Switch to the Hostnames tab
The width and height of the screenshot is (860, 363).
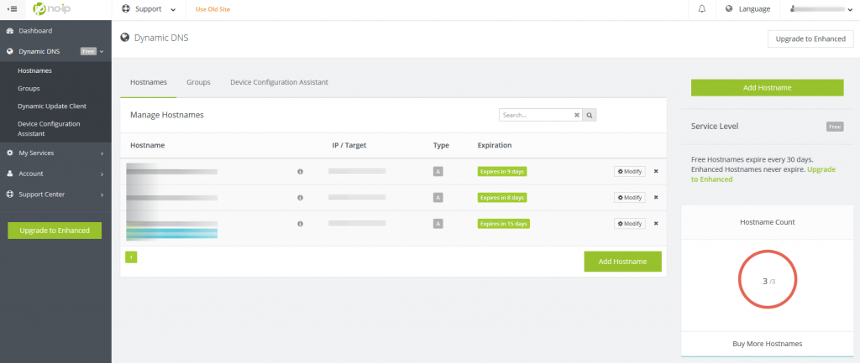coord(148,82)
